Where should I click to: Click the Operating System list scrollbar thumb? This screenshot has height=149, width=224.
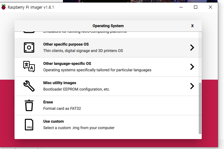point(200,108)
